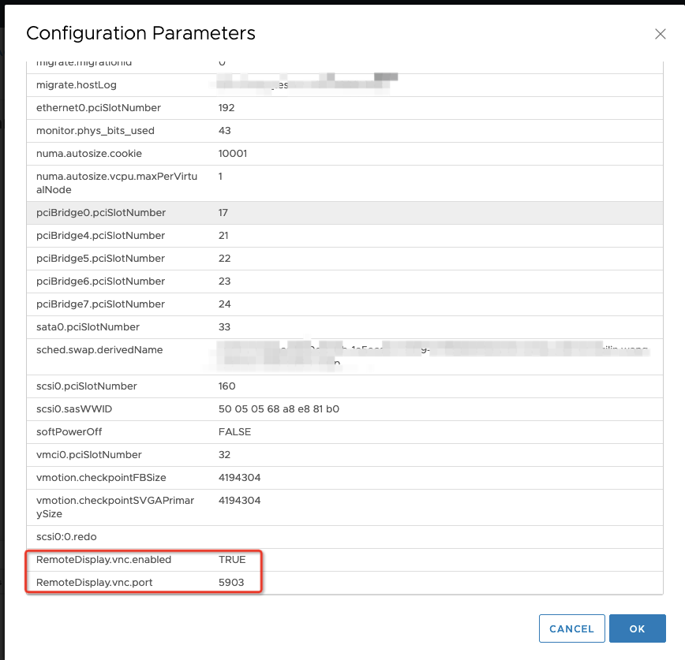This screenshot has width=685, height=660.
Task: Select the RemoteDisplay.vnc.enabled row
Action: coord(103,559)
